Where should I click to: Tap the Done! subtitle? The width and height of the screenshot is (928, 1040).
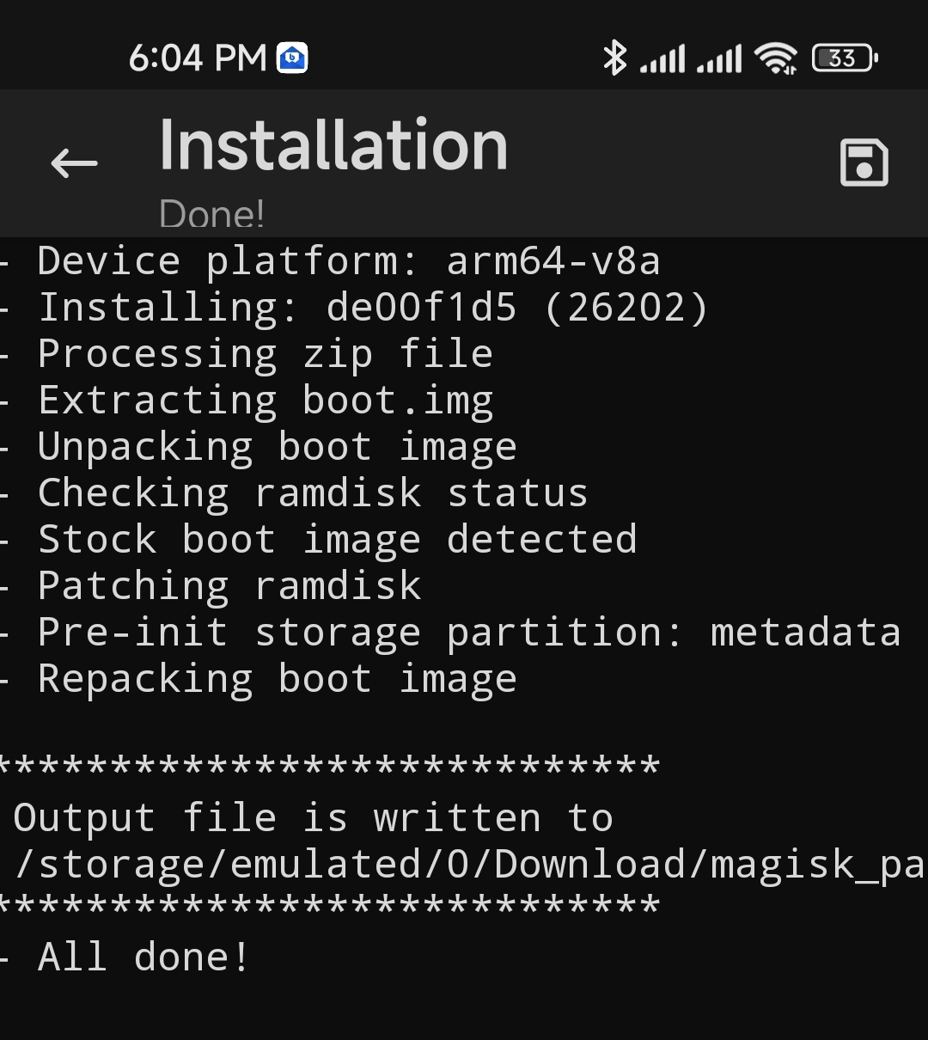(212, 214)
